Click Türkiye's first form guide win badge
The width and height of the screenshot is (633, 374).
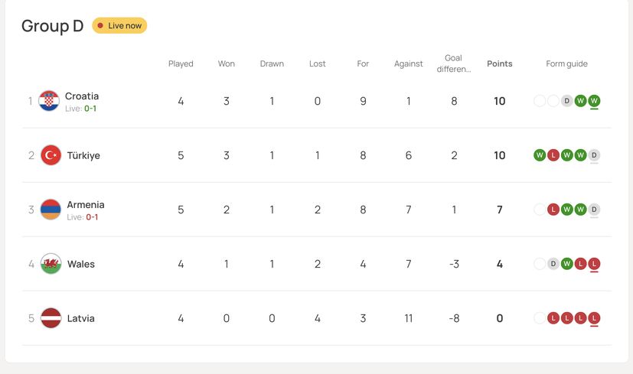tap(540, 155)
